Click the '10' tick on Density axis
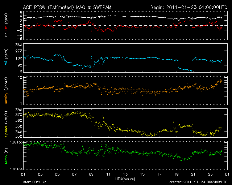Image resolution: width=232 pixels, height=185 pixels. pyautogui.click(x=20, y=77)
